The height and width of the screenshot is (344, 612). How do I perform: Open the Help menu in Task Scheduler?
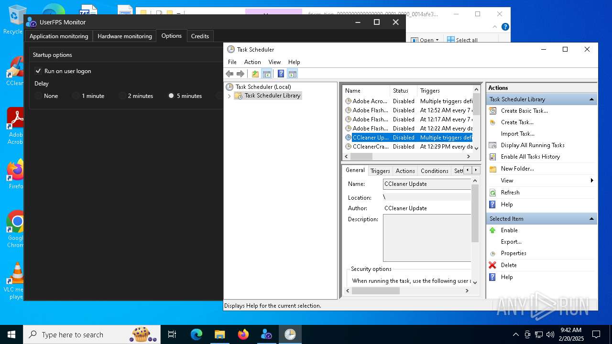294,62
